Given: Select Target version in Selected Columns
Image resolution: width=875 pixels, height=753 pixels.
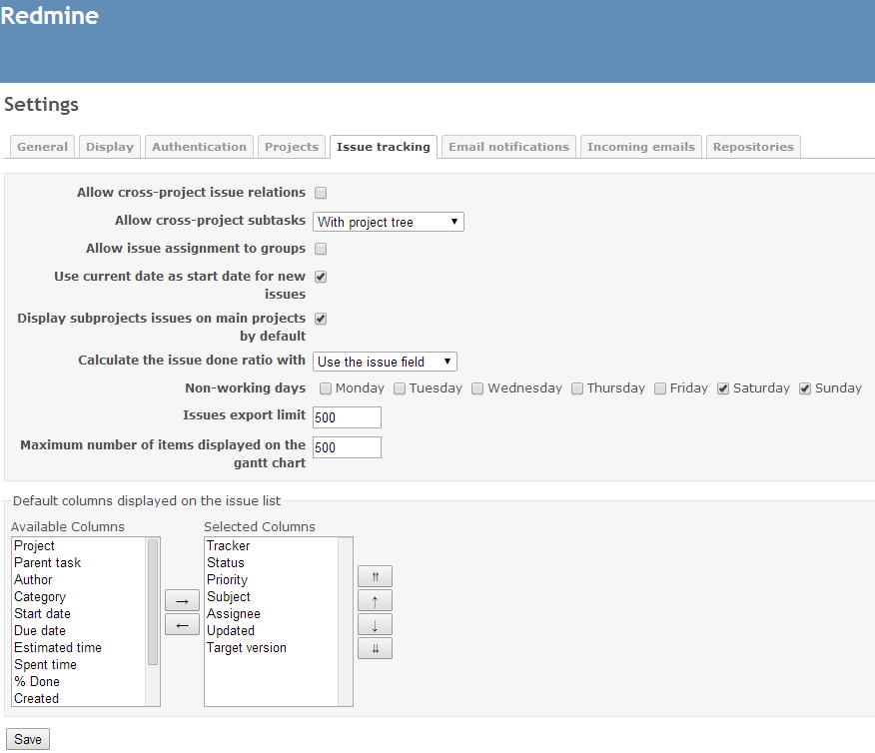Looking at the screenshot, I should 272,648.
